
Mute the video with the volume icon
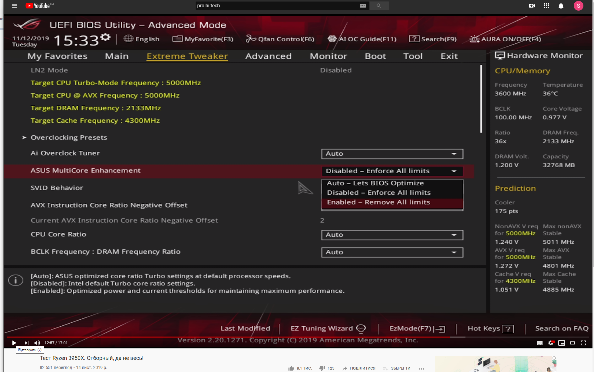click(x=37, y=343)
